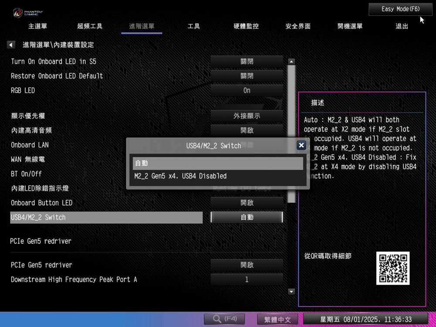
Task: Open the 硬體監控 tab
Action: pos(246,26)
